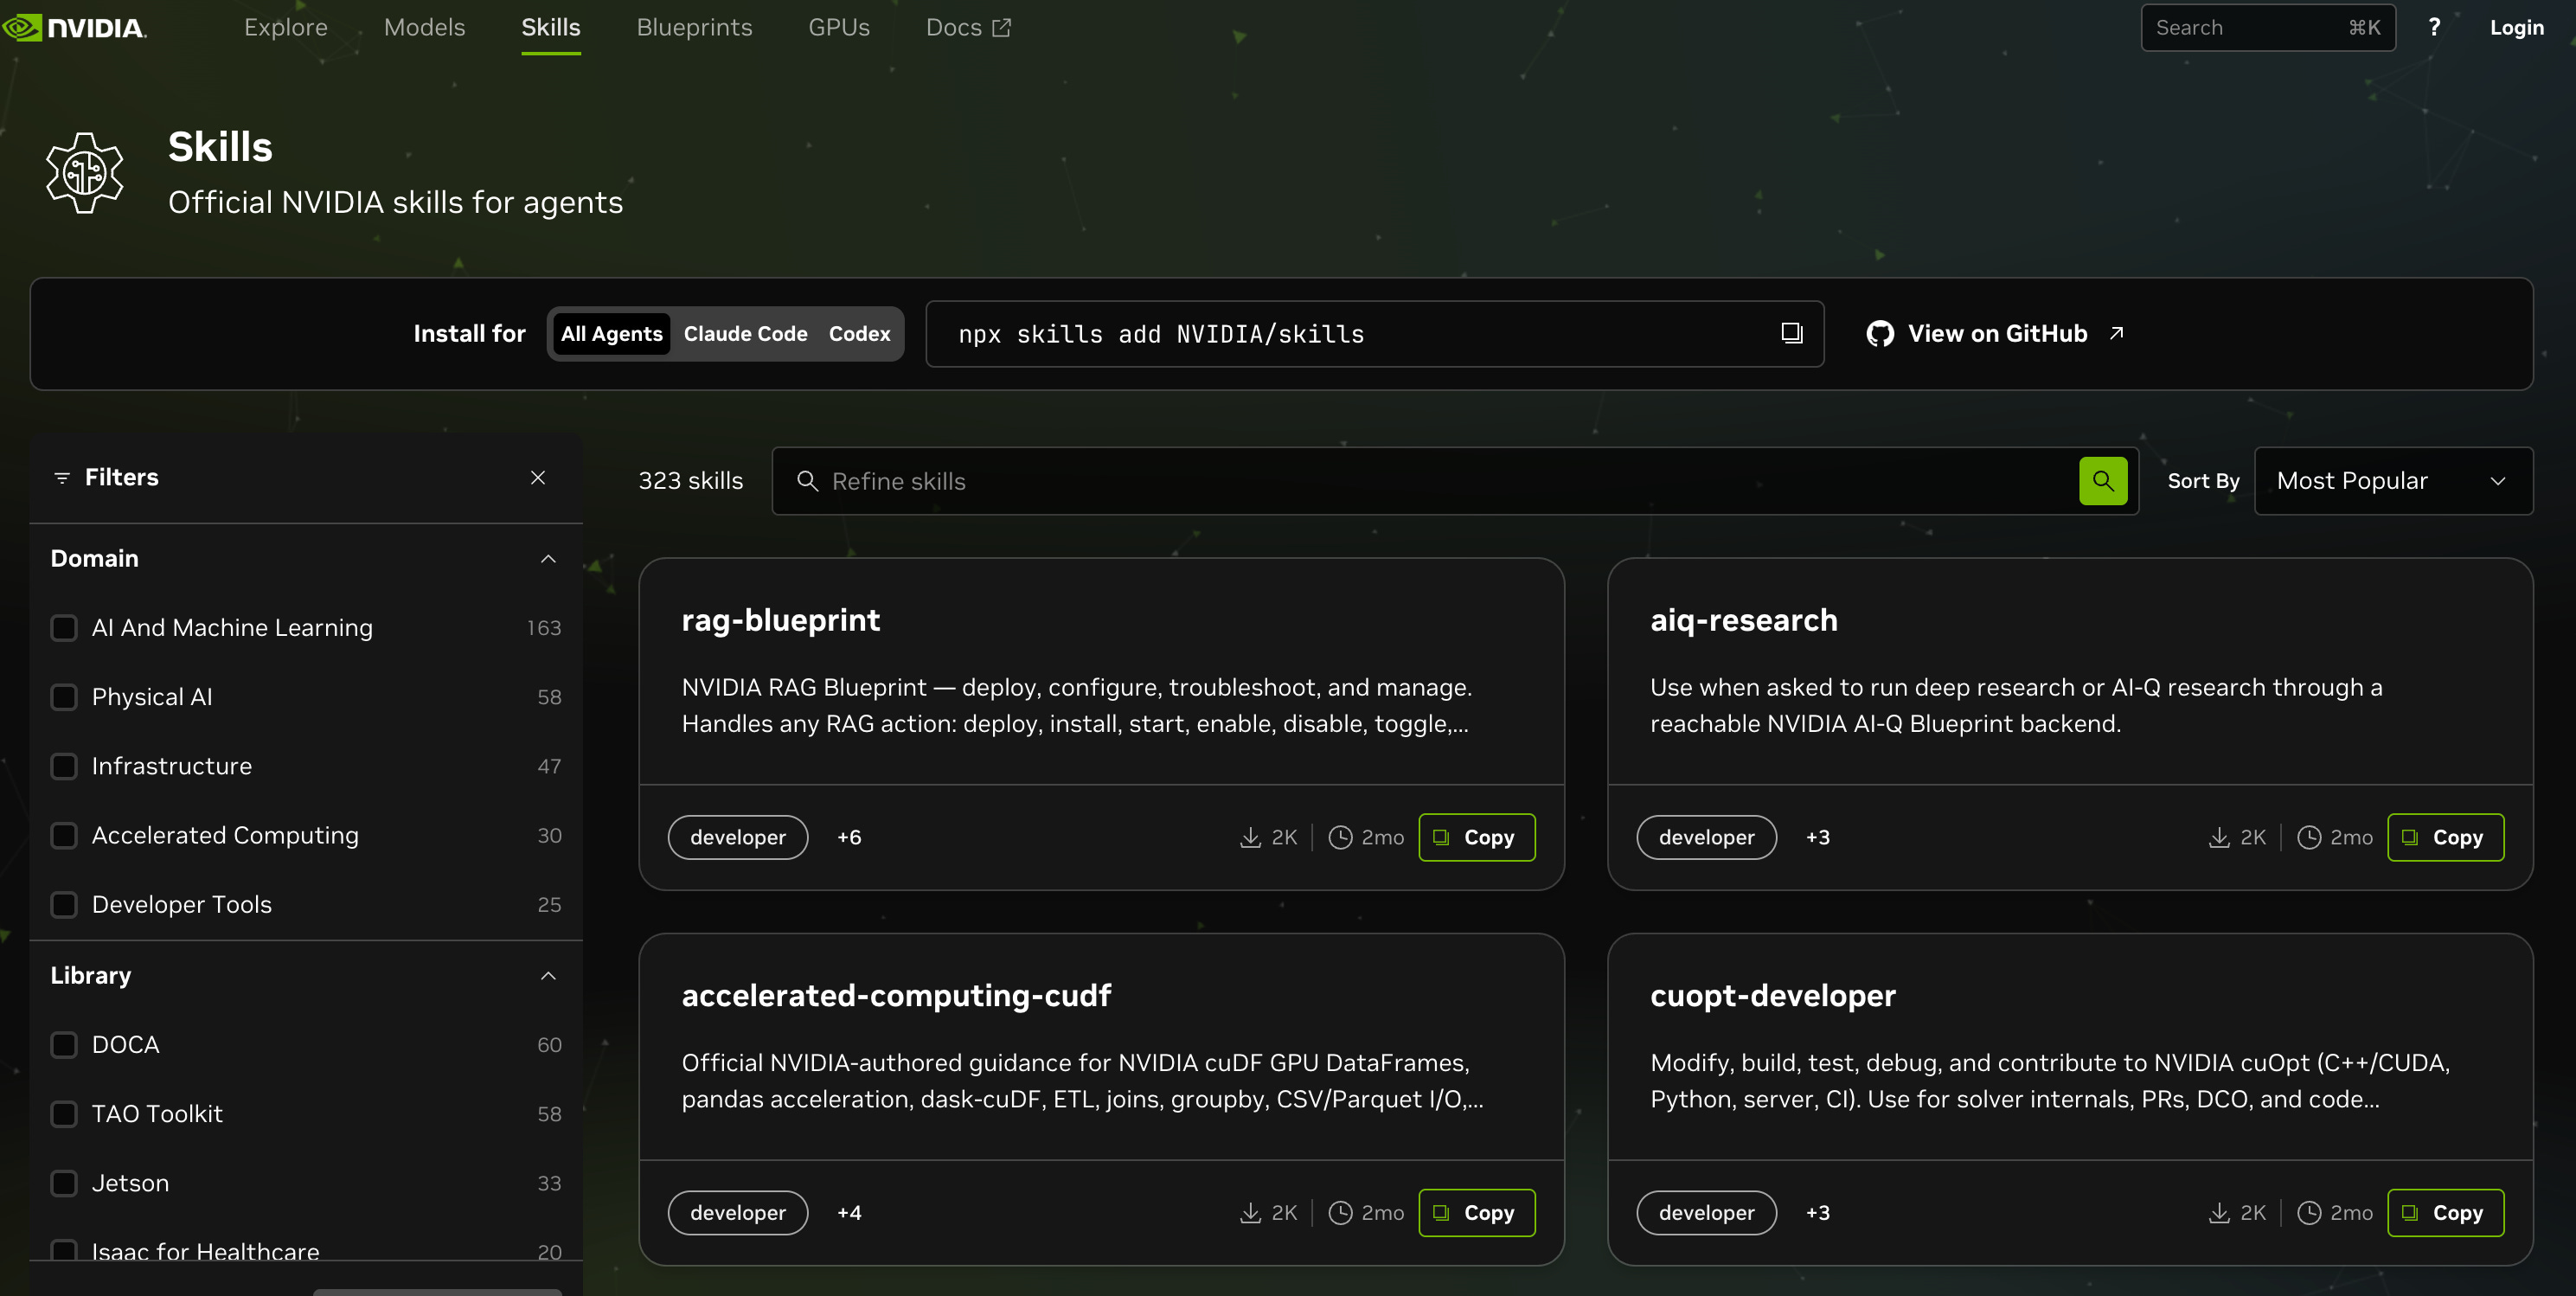Click the Skills brain gear icon

[x=85, y=173]
